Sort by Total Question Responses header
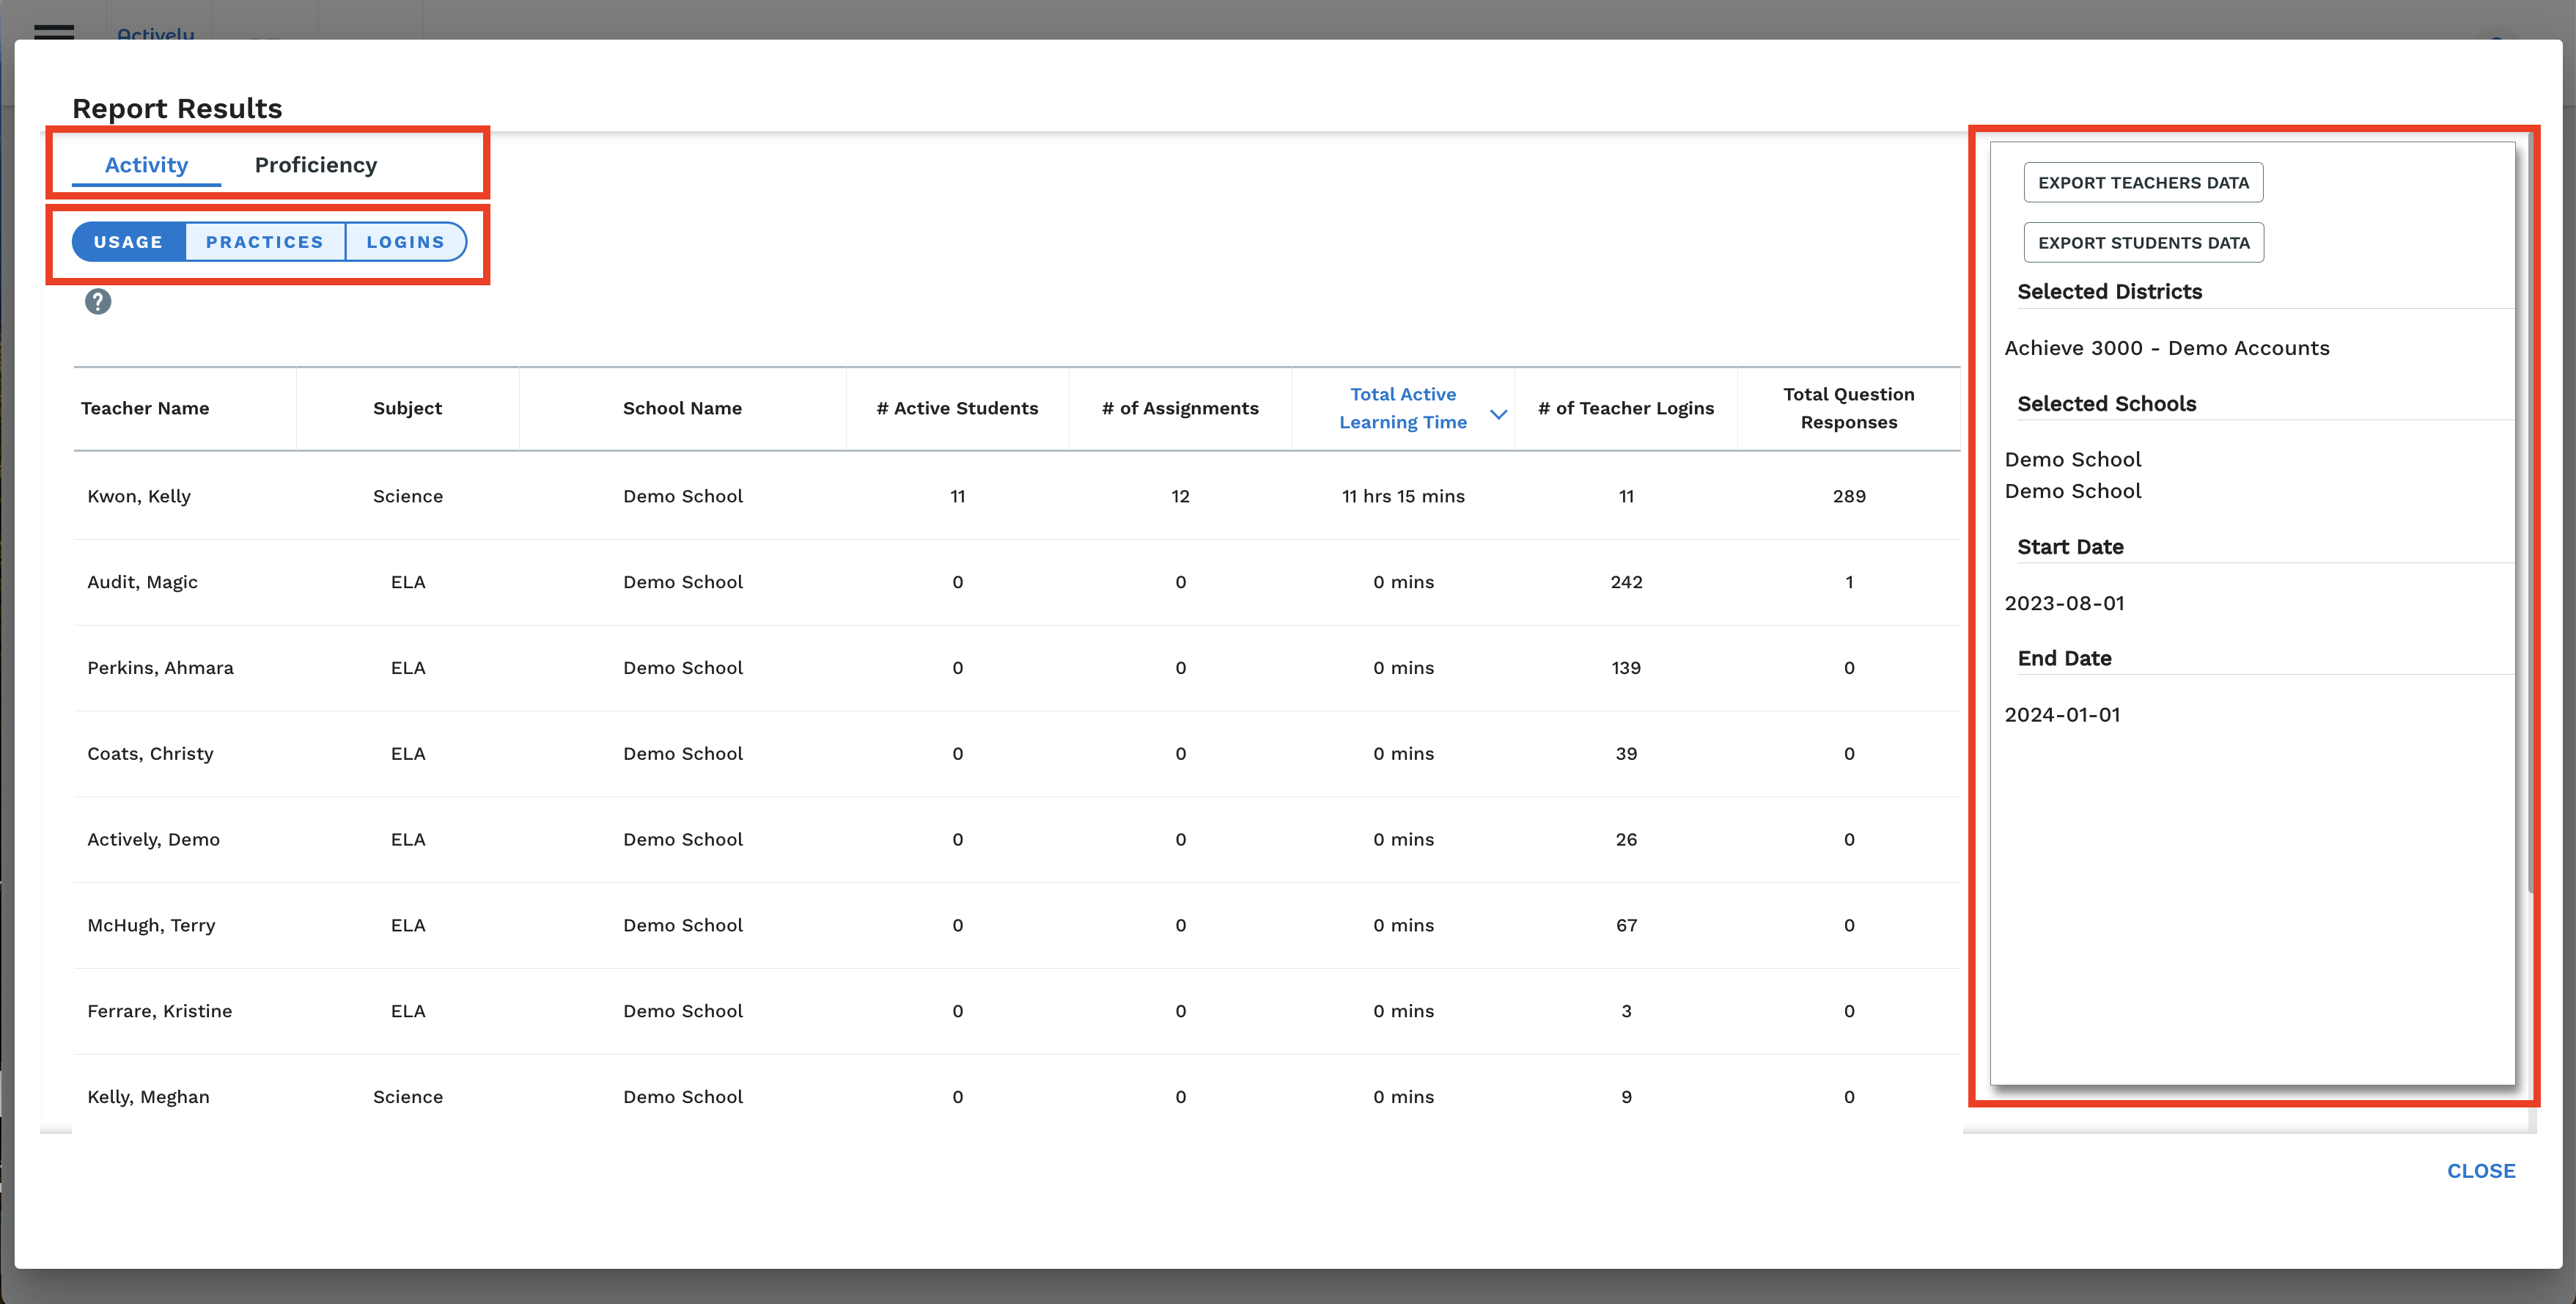2576x1304 pixels. [1849, 409]
